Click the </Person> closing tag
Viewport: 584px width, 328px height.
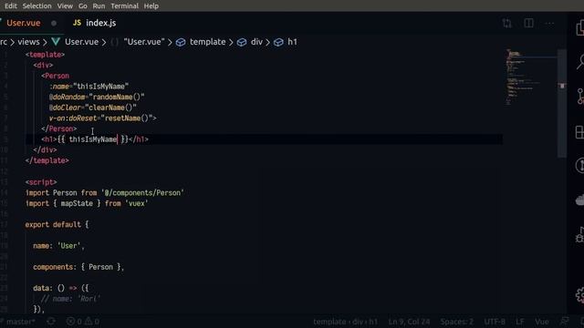(59, 128)
